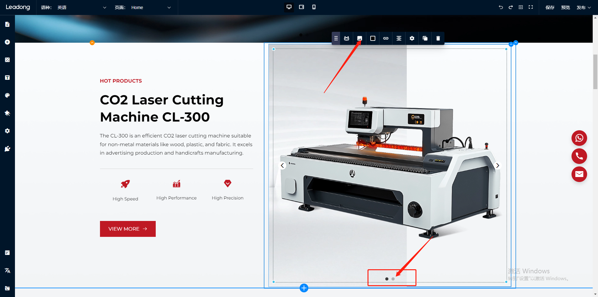Click the image settings icon in floating toolbar
The height and width of the screenshot is (297, 598).
pos(359,38)
